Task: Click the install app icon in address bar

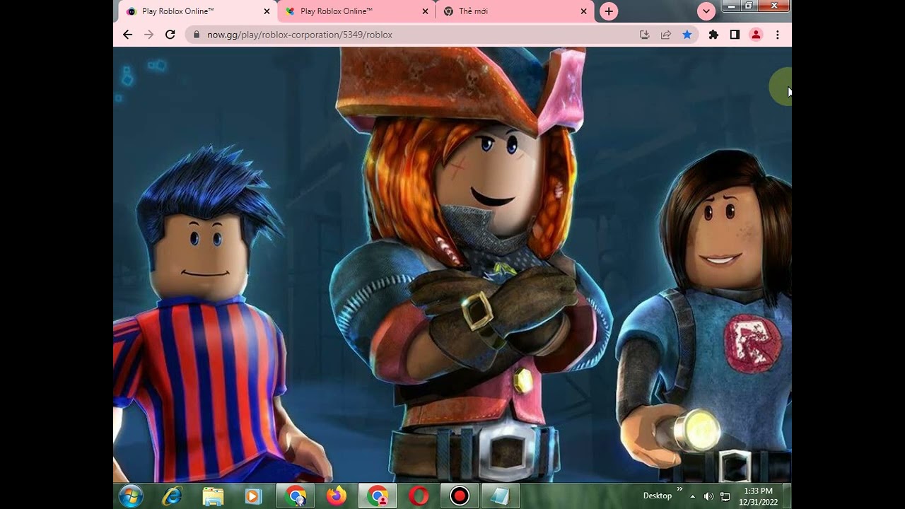Action: pyautogui.click(x=644, y=35)
